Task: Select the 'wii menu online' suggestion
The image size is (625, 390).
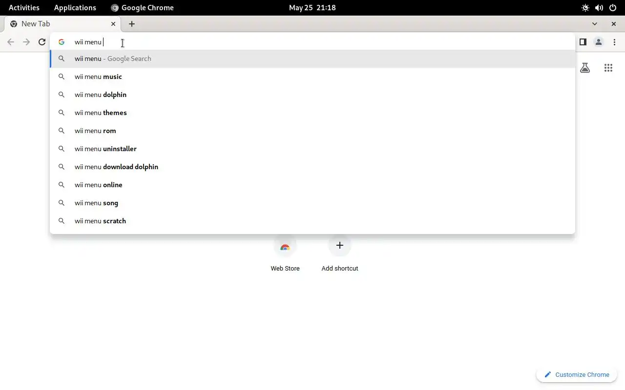Action: (x=312, y=185)
